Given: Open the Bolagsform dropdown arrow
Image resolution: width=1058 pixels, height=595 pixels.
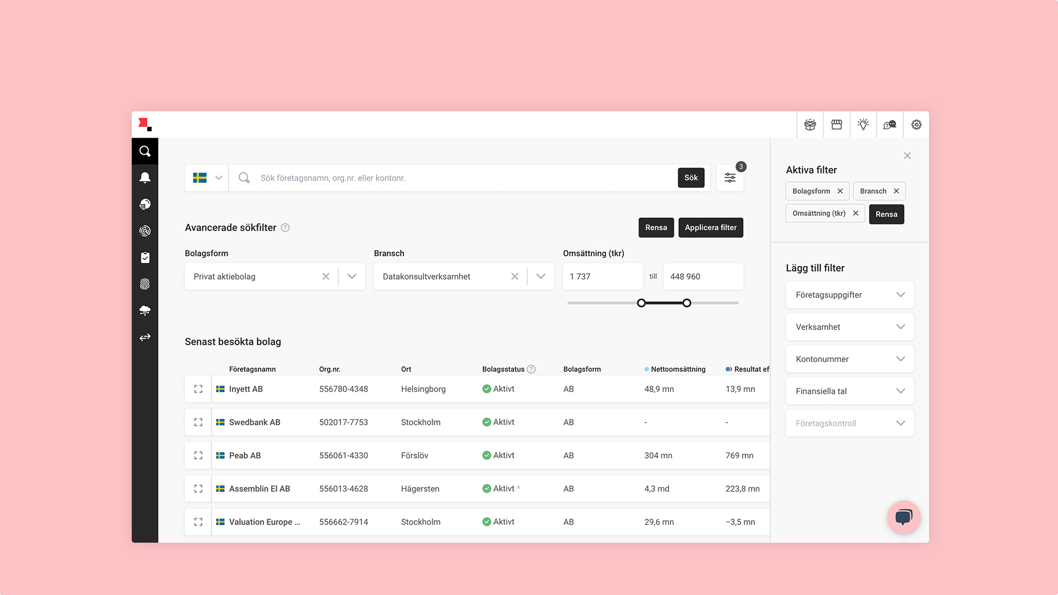Looking at the screenshot, I should [352, 277].
